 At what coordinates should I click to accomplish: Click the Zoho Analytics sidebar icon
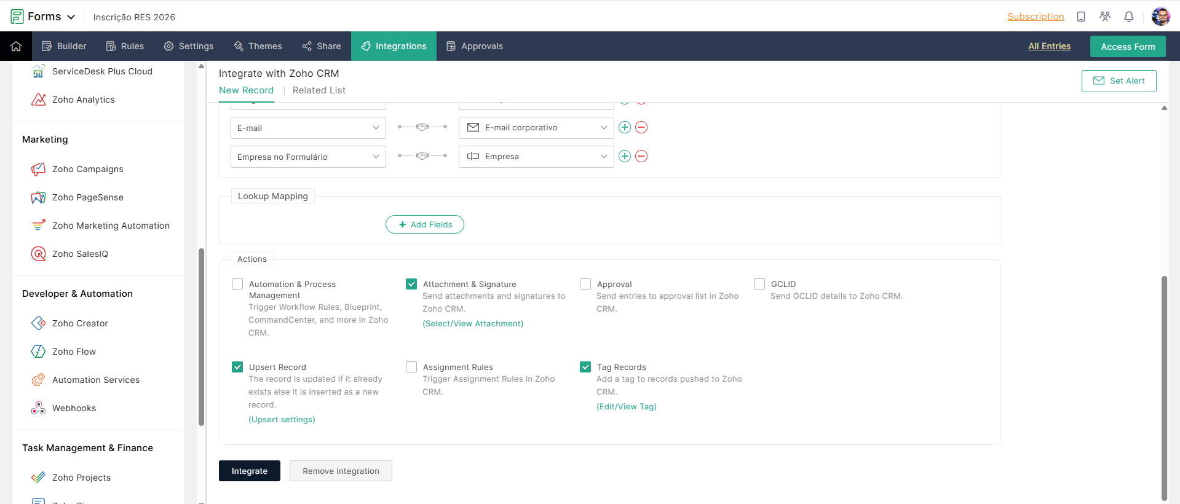coord(38,100)
